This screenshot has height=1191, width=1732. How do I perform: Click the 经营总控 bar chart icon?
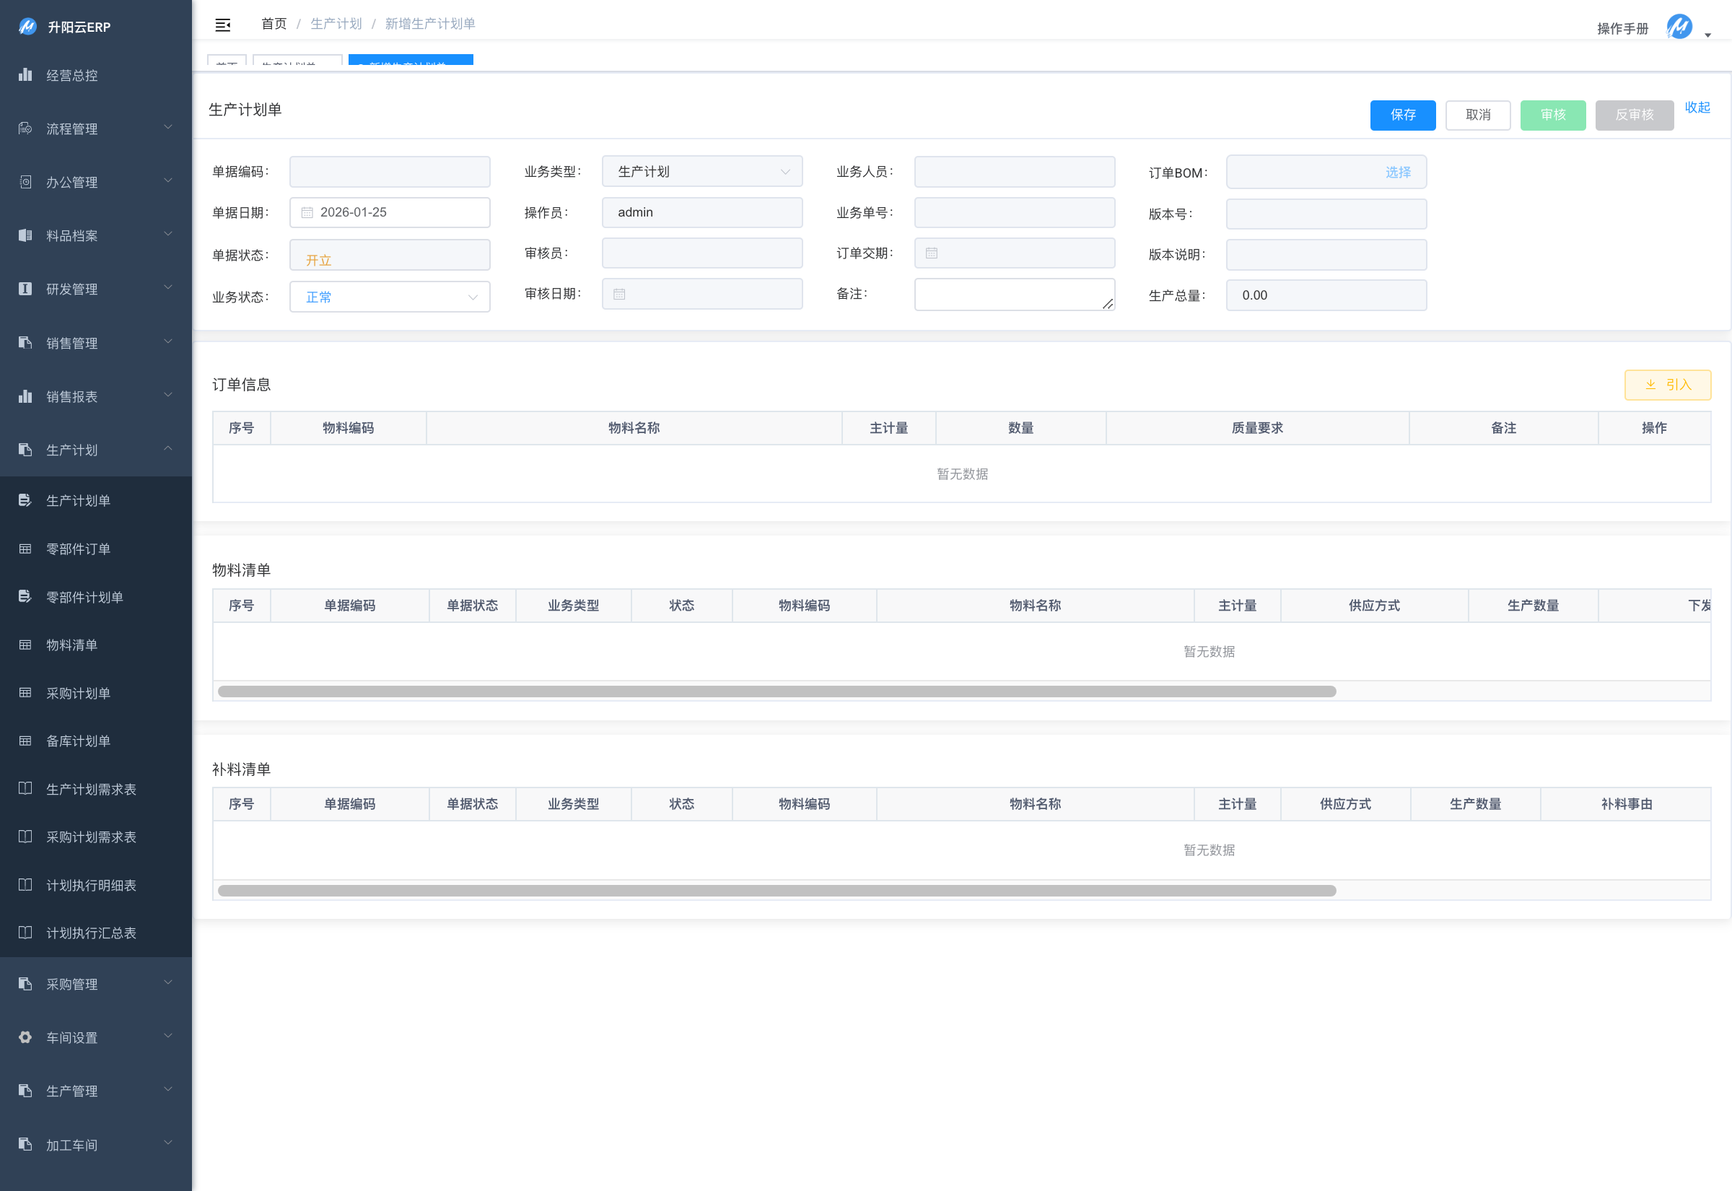(x=25, y=74)
